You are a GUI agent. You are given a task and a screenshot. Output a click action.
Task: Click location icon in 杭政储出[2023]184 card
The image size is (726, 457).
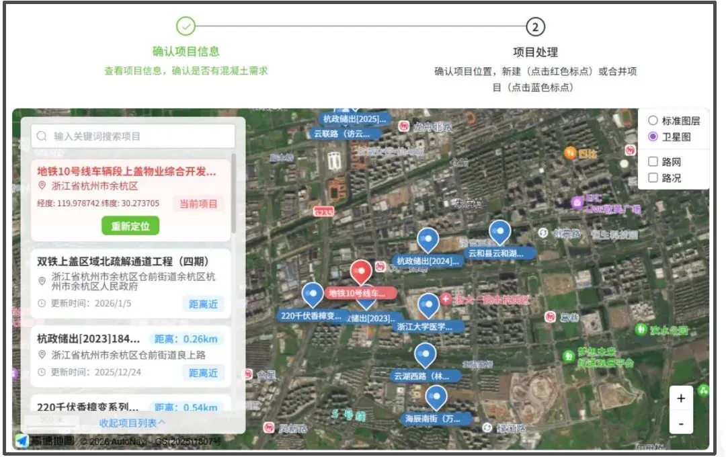click(x=42, y=355)
